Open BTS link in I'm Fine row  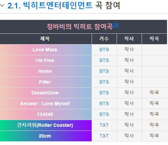point(104,60)
